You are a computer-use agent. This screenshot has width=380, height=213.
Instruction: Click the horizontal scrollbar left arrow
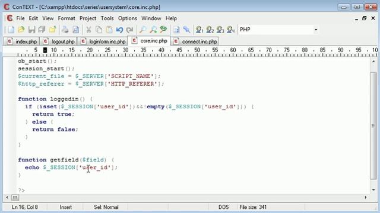point(7,198)
